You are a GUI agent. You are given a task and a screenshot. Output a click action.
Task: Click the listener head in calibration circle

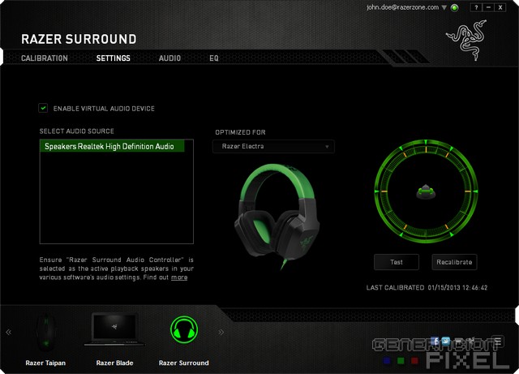coord(426,191)
